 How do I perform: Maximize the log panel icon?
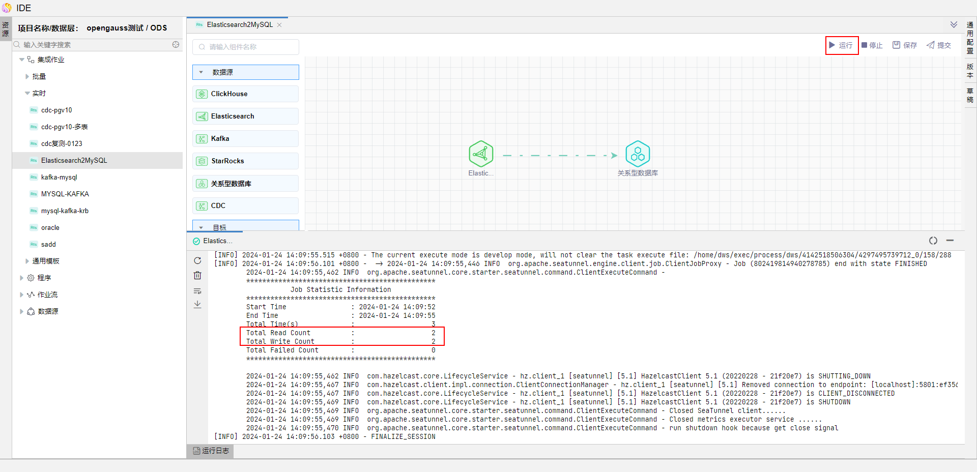click(933, 241)
